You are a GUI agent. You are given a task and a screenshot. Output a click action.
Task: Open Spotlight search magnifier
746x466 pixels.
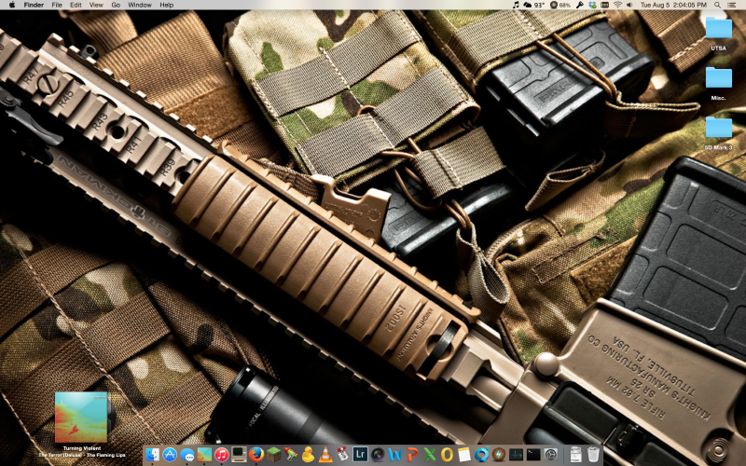717,5
